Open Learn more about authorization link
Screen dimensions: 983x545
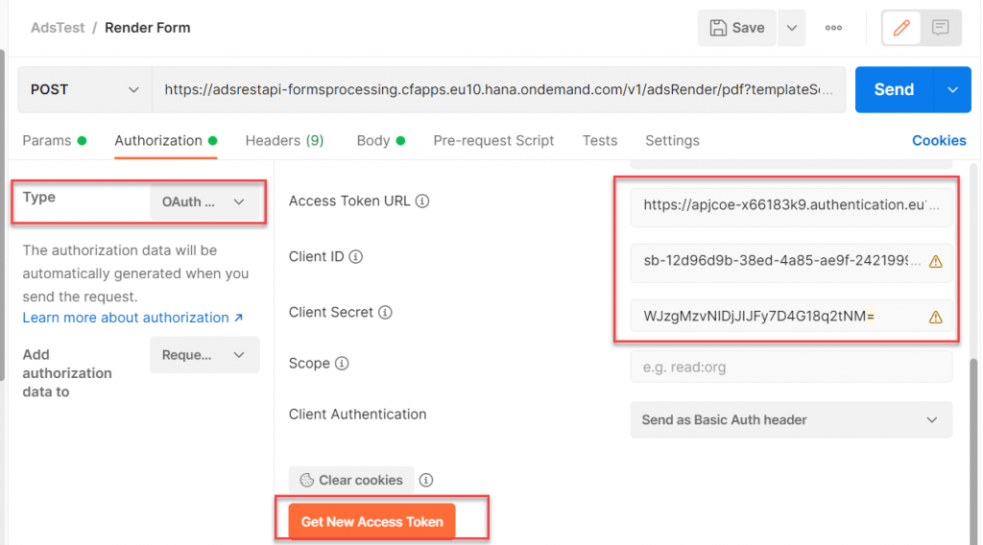132,318
